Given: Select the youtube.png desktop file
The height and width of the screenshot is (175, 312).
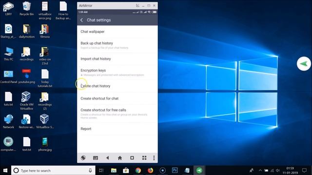Looking at the screenshot, I should pyautogui.click(x=26, y=77).
